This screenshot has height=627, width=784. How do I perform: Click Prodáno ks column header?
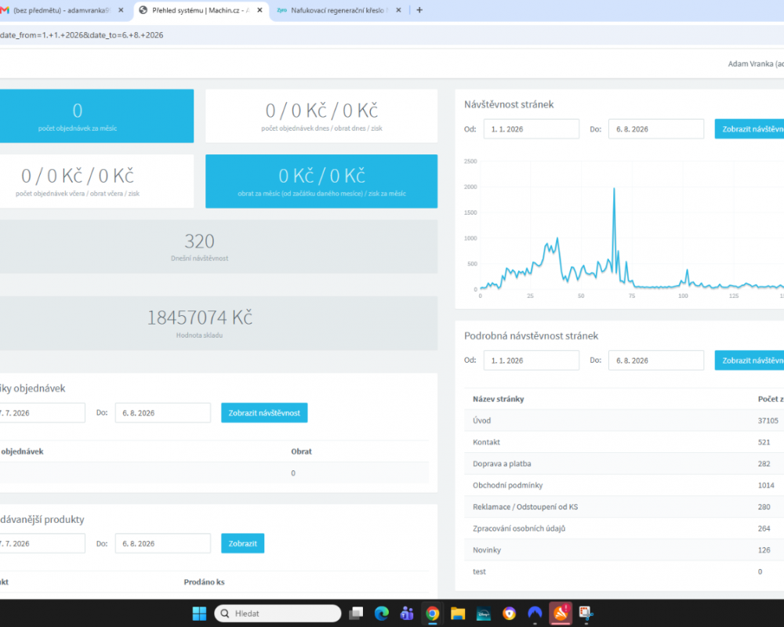tap(204, 582)
